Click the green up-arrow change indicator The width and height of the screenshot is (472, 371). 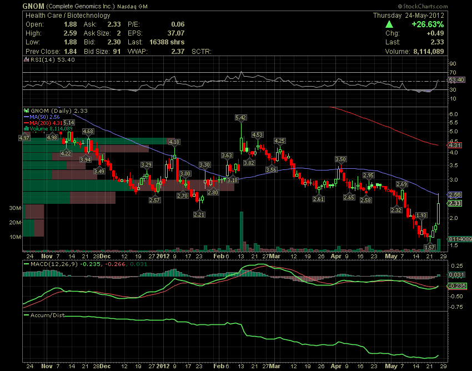(389, 24)
